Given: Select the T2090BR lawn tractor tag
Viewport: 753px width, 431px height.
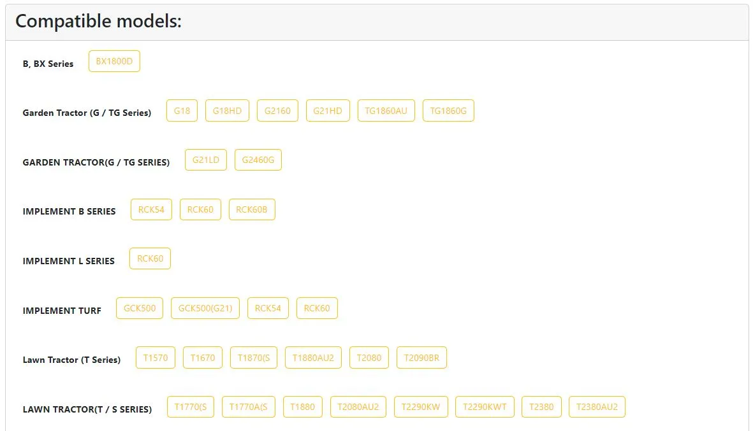Looking at the screenshot, I should pyautogui.click(x=421, y=358).
